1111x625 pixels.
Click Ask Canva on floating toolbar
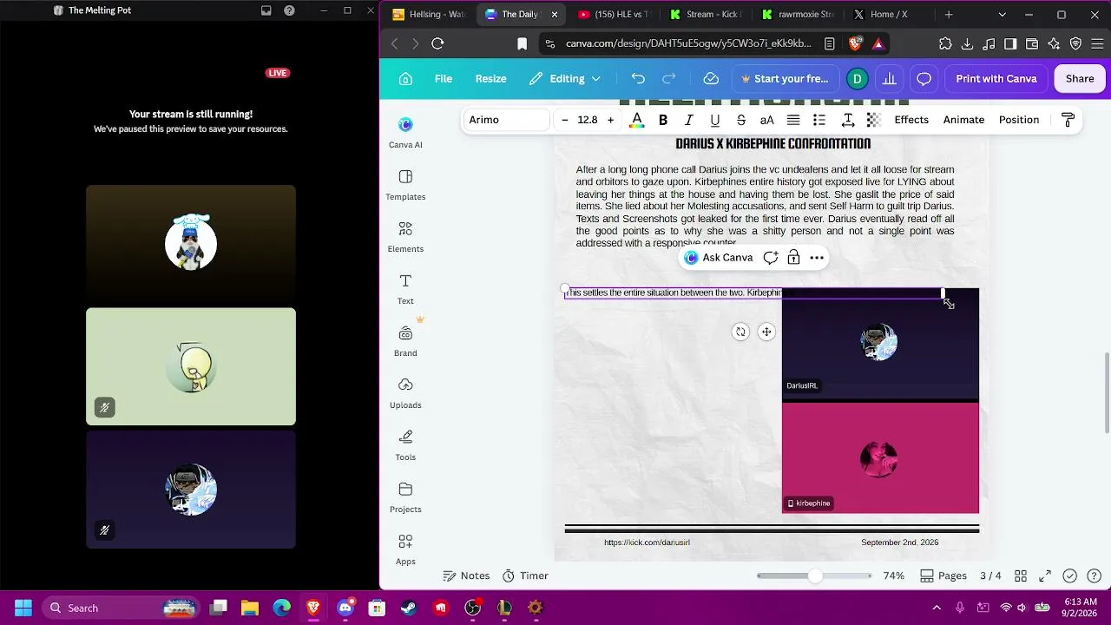[x=719, y=258]
